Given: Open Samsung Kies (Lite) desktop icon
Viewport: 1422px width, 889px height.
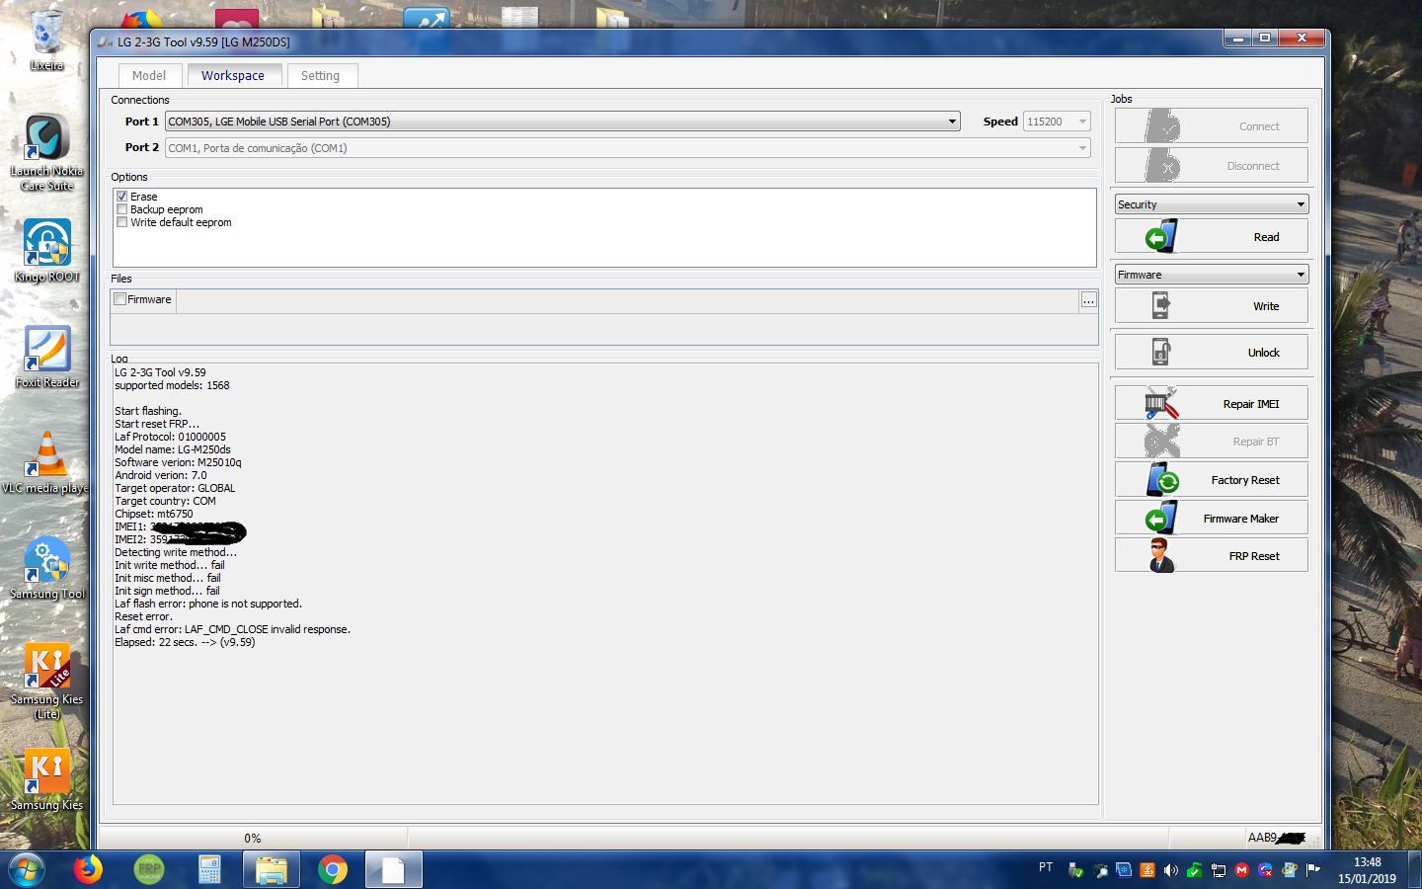Looking at the screenshot, I should pyautogui.click(x=46, y=681).
